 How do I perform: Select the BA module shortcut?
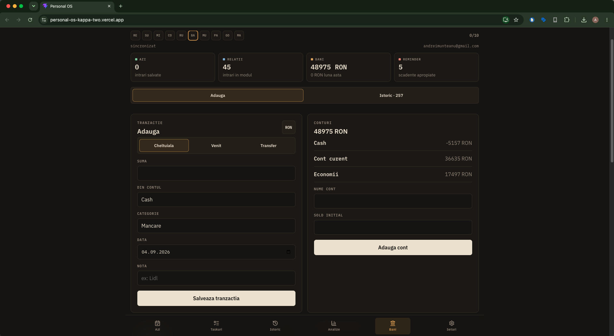(193, 35)
